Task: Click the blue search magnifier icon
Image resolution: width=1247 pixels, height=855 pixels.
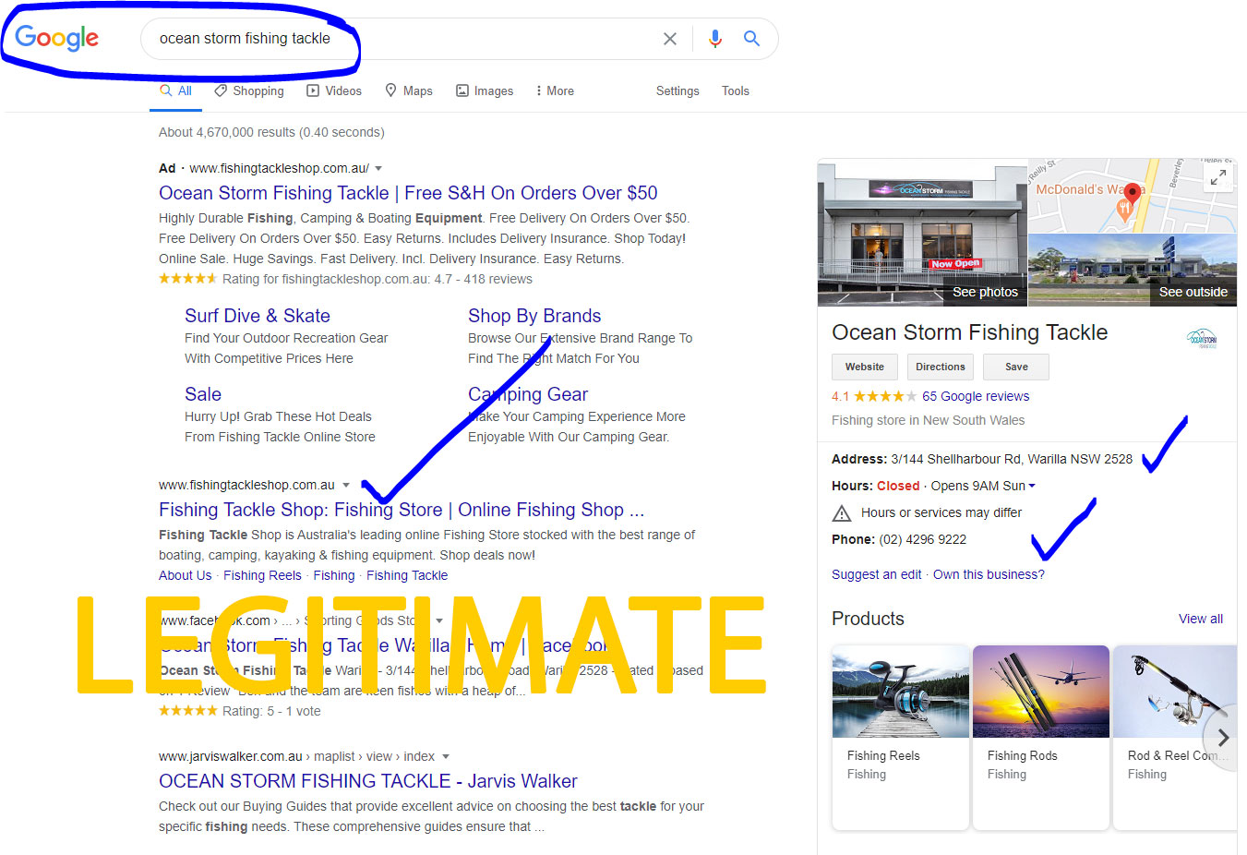Action: tap(751, 39)
